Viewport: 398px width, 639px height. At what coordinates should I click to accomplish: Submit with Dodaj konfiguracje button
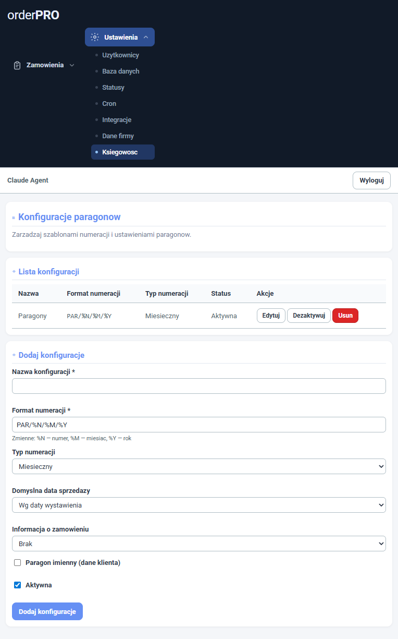47,611
